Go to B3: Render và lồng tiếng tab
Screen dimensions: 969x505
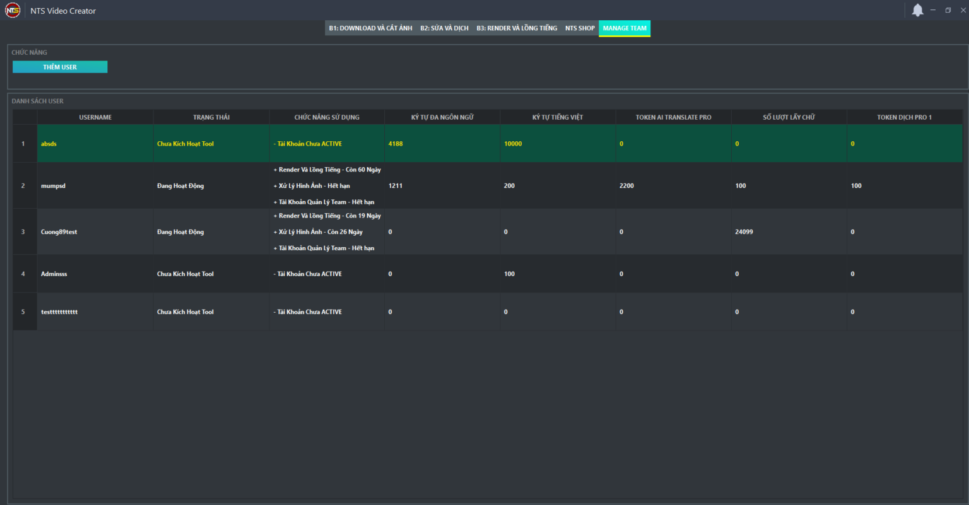517,28
